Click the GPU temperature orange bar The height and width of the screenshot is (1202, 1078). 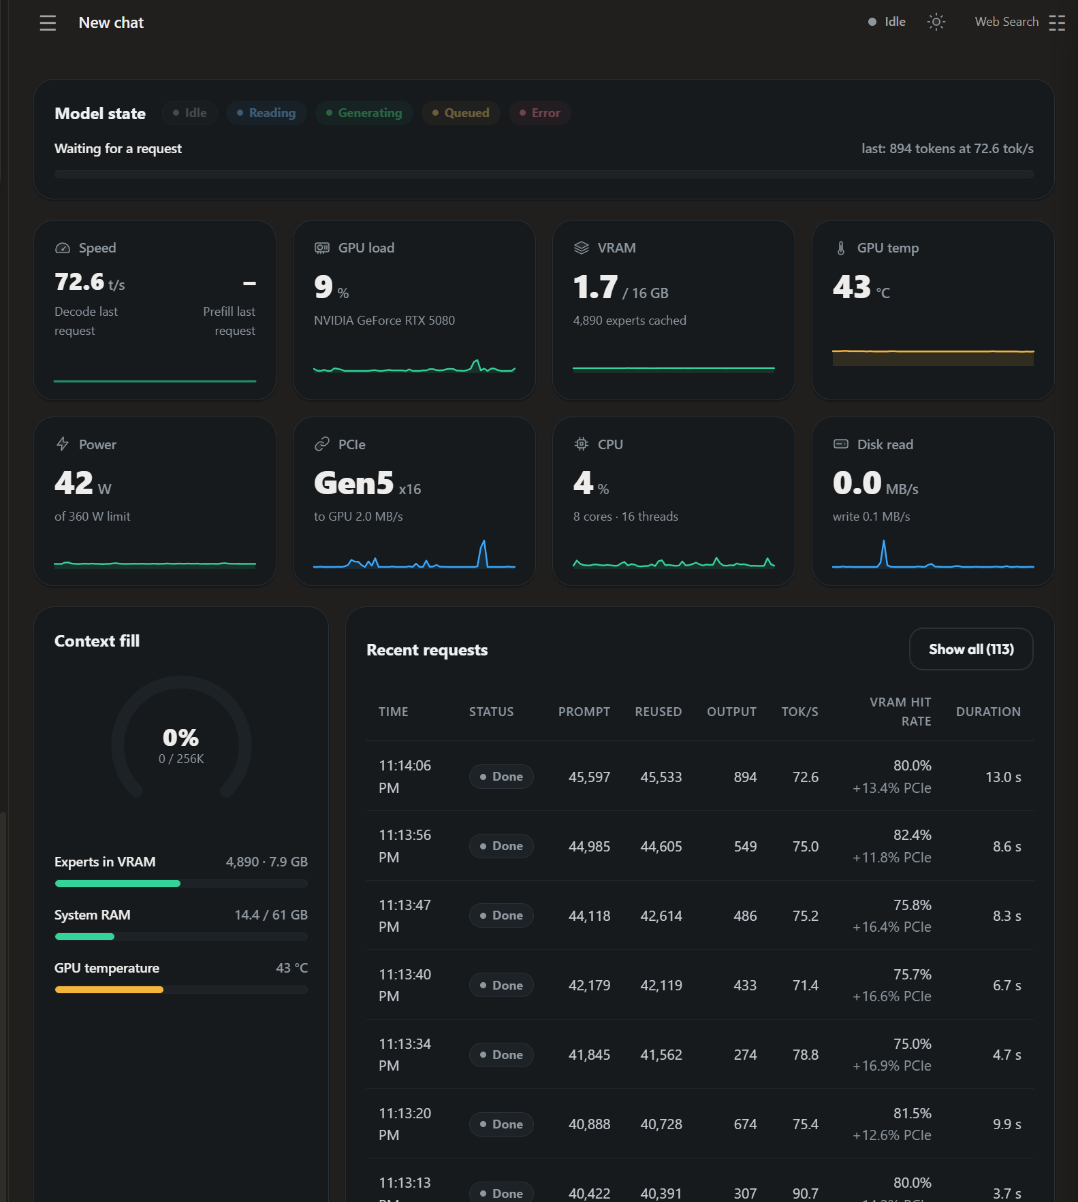(181, 990)
